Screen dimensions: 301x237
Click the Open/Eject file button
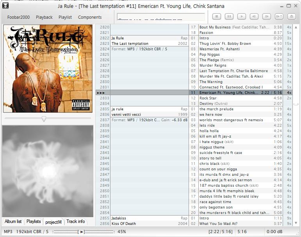291,16
